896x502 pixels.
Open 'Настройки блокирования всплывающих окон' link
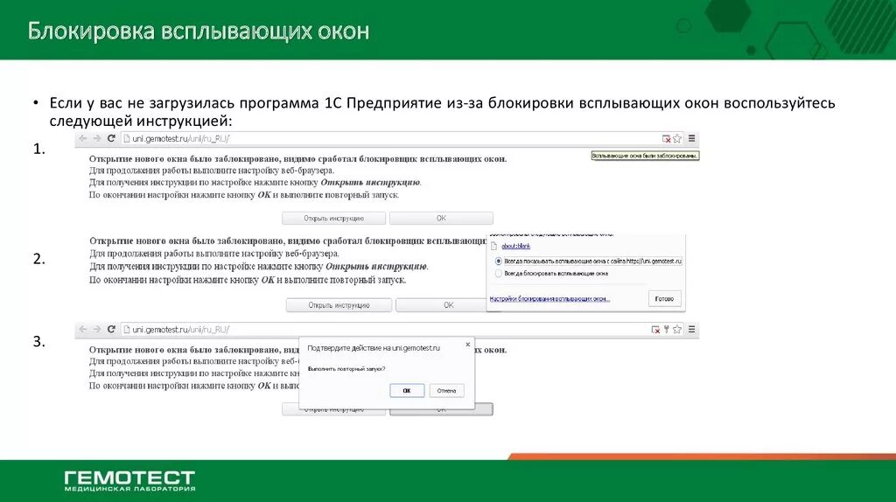pyautogui.click(x=549, y=299)
